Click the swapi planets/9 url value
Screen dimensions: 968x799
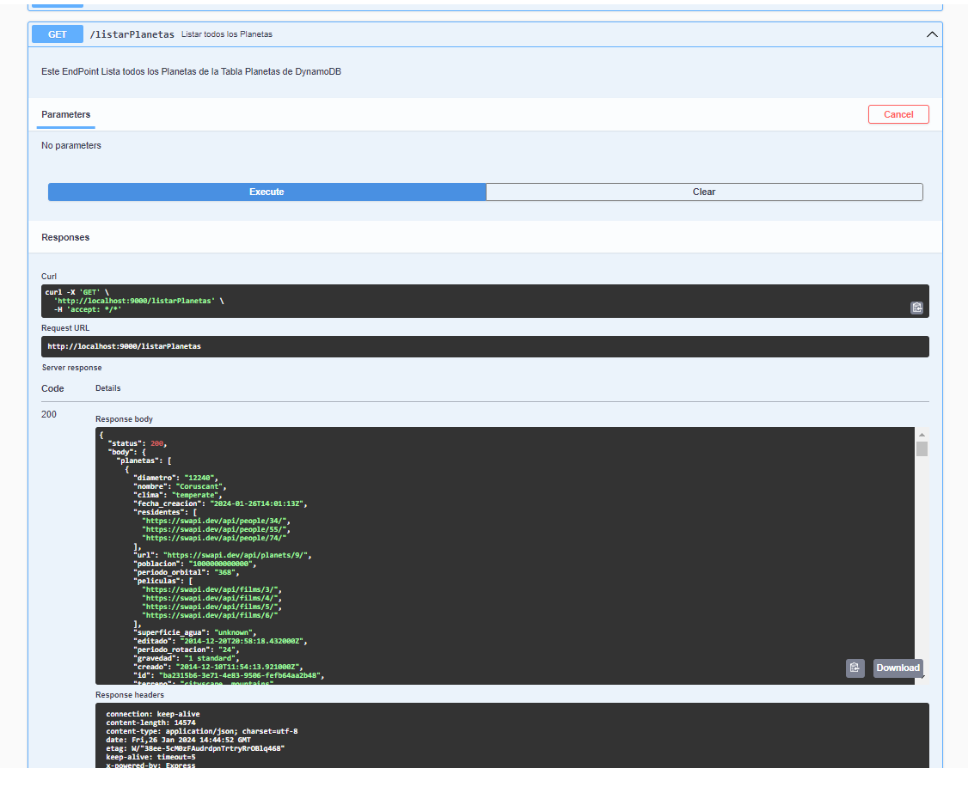[x=236, y=555]
